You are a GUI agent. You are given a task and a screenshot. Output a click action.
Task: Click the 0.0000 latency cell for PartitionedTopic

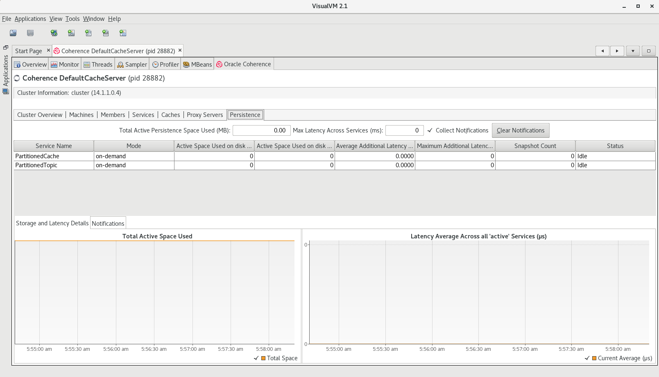[375, 165]
